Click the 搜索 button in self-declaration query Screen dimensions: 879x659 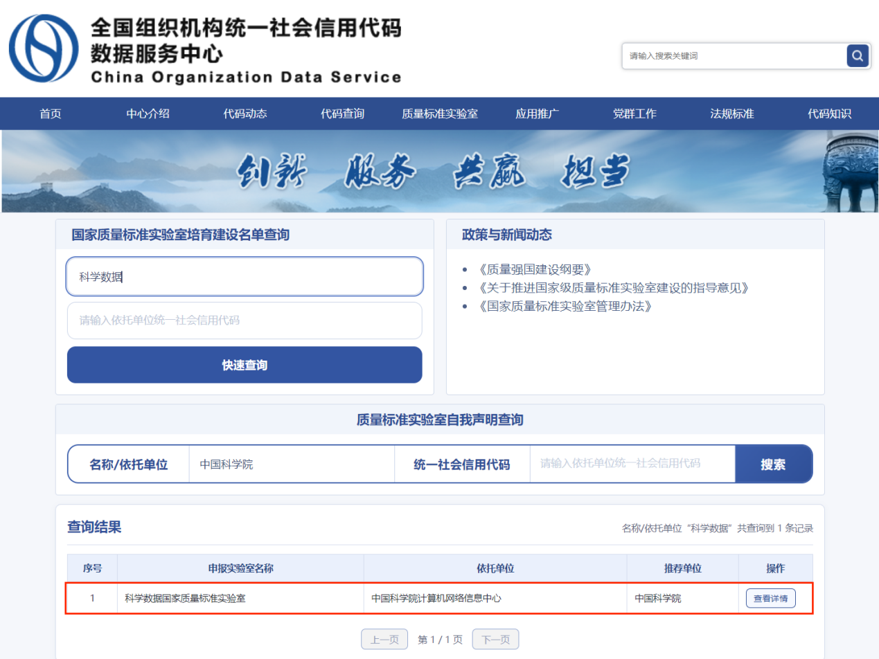tap(773, 464)
